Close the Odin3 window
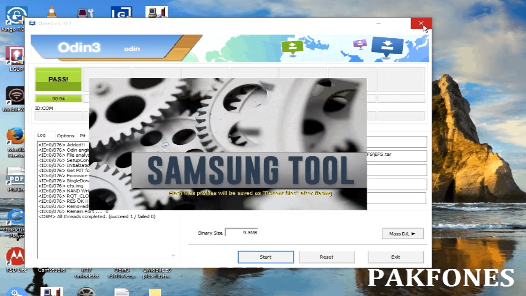Viewport: 526px width, 296px height. point(421,23)
